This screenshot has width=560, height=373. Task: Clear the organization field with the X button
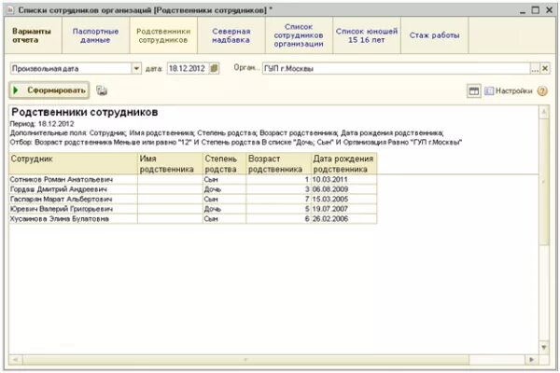pyautogui.click(x=545, y=68)
